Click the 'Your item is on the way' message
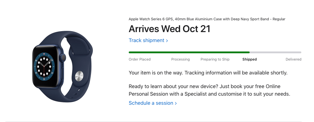Screen dimensions: 314x122 pyautogui.click(x=208, y=73)
